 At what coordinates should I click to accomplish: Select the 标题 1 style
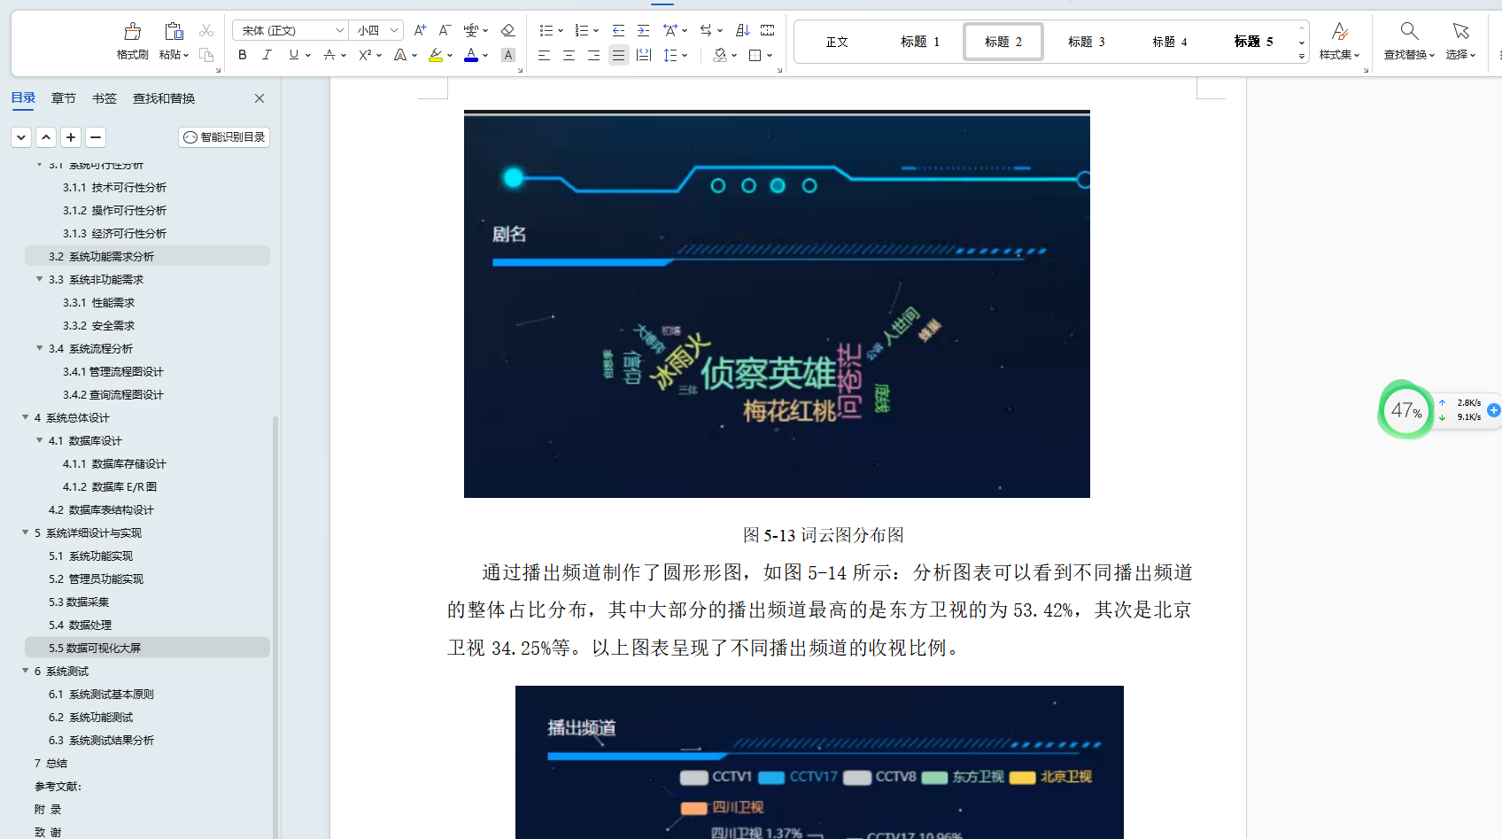click(x=920, y=42)
